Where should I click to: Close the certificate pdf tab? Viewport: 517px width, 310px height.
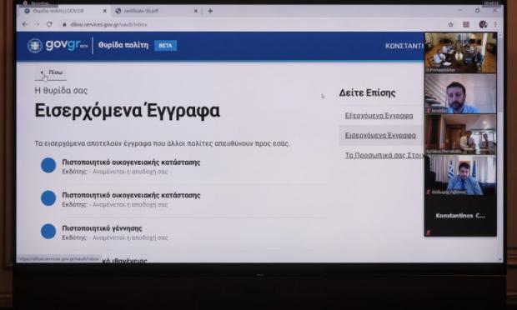click(196, 11)
